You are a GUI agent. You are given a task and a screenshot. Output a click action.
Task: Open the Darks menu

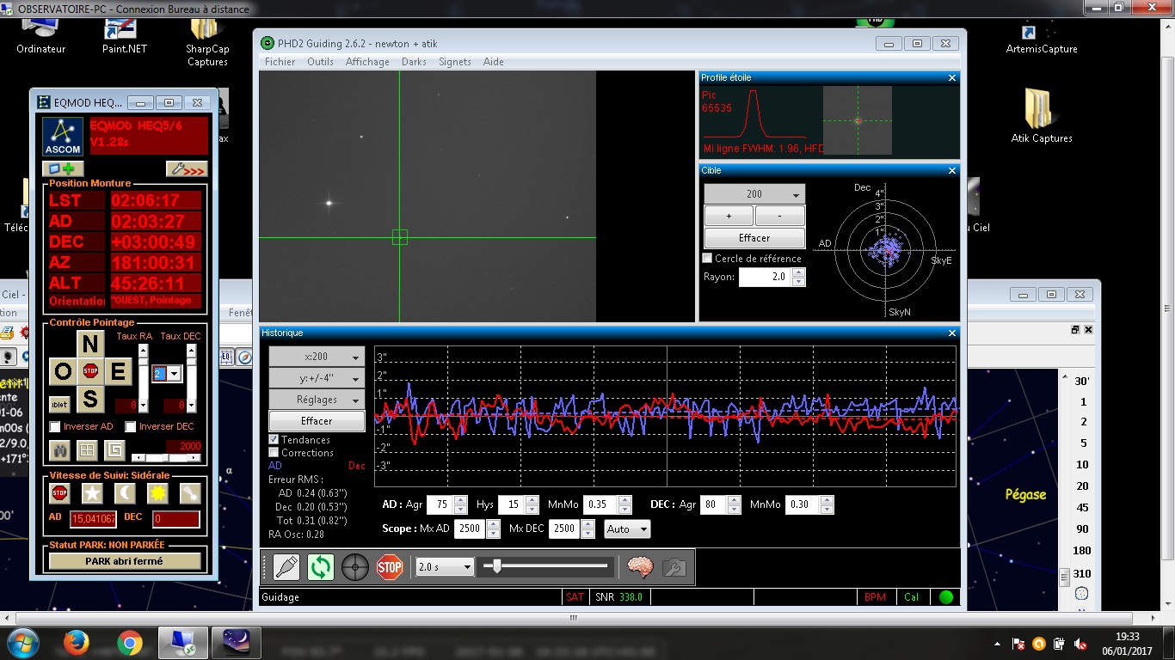(414, 62)
